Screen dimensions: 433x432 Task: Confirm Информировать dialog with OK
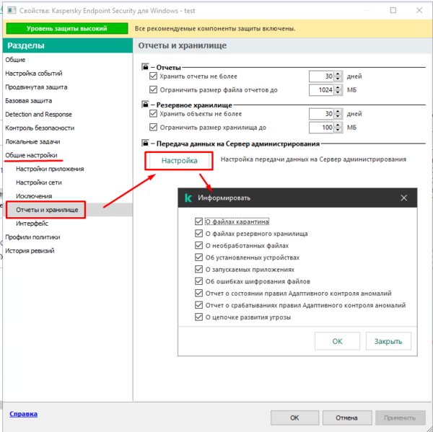pos(337,341)
